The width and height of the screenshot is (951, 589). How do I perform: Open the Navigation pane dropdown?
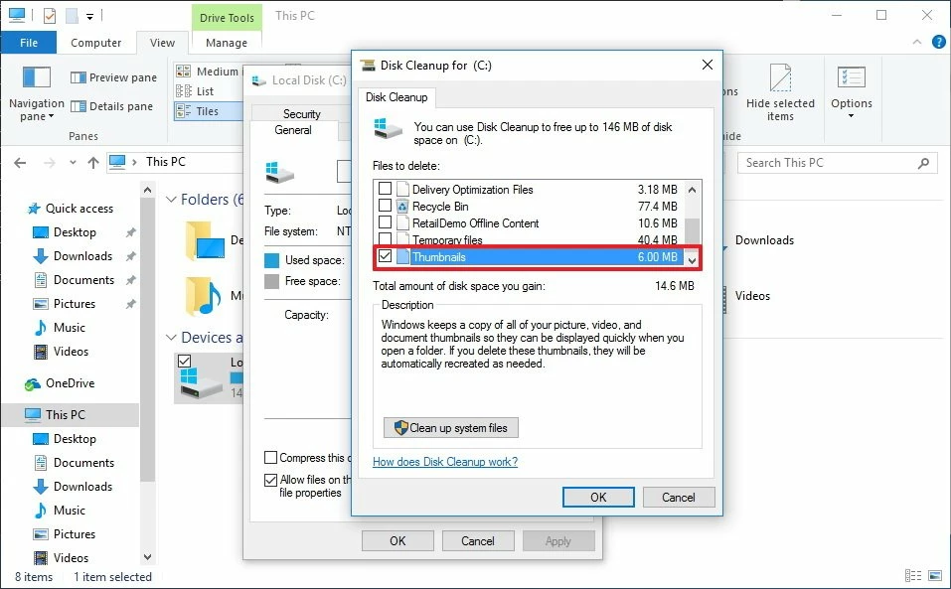click(37, 94)
